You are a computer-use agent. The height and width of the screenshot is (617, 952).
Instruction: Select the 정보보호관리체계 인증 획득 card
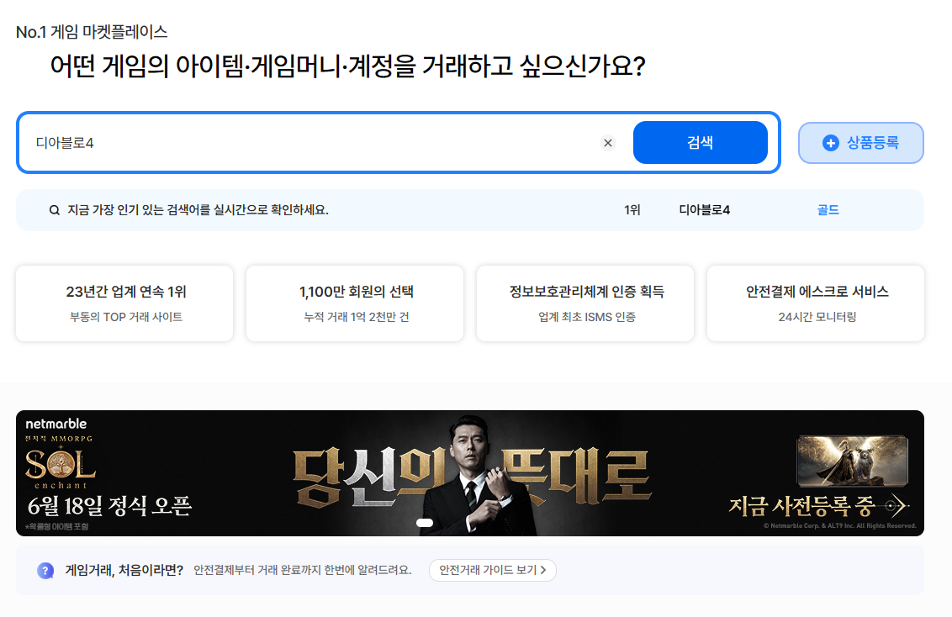click(585, 303)
